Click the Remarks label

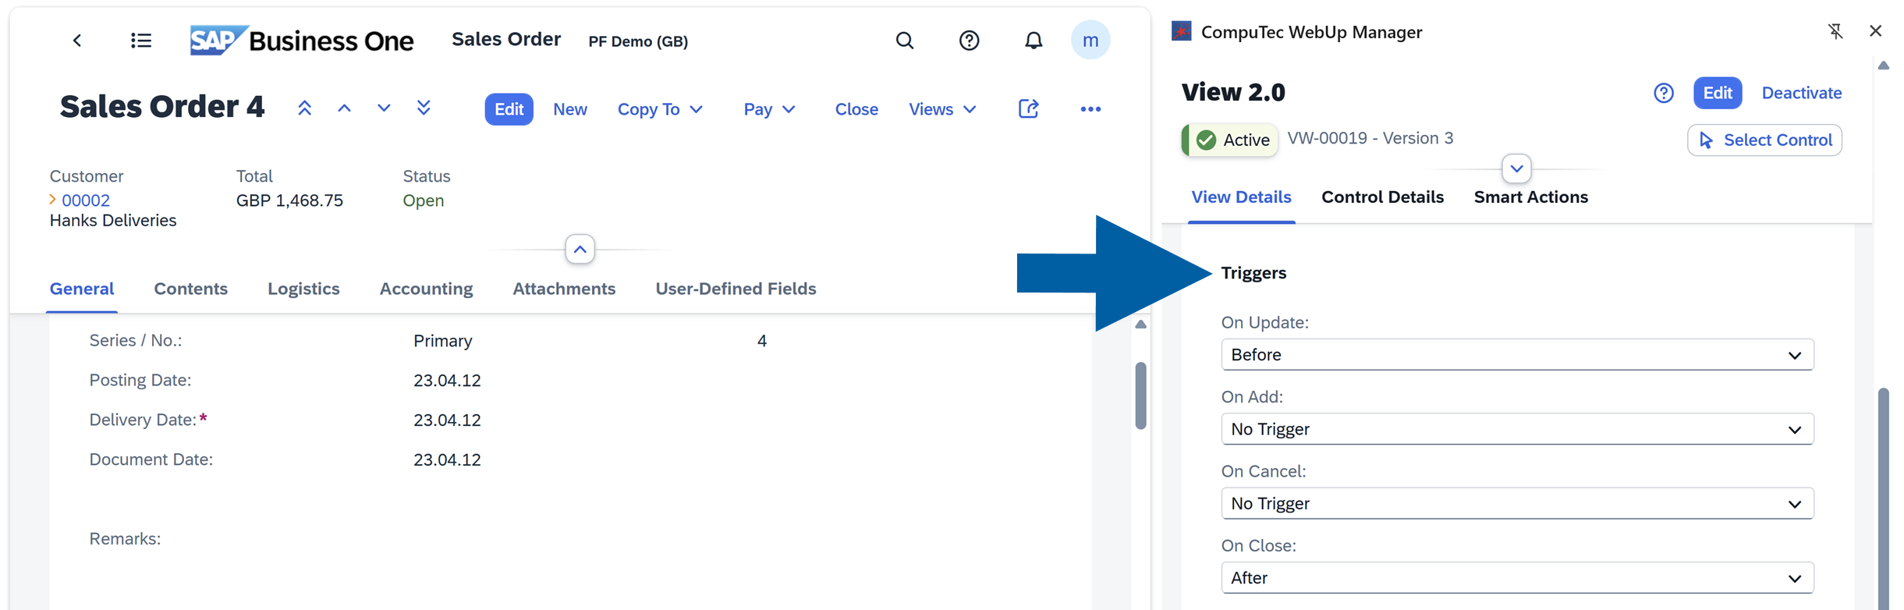click(125, 539)
